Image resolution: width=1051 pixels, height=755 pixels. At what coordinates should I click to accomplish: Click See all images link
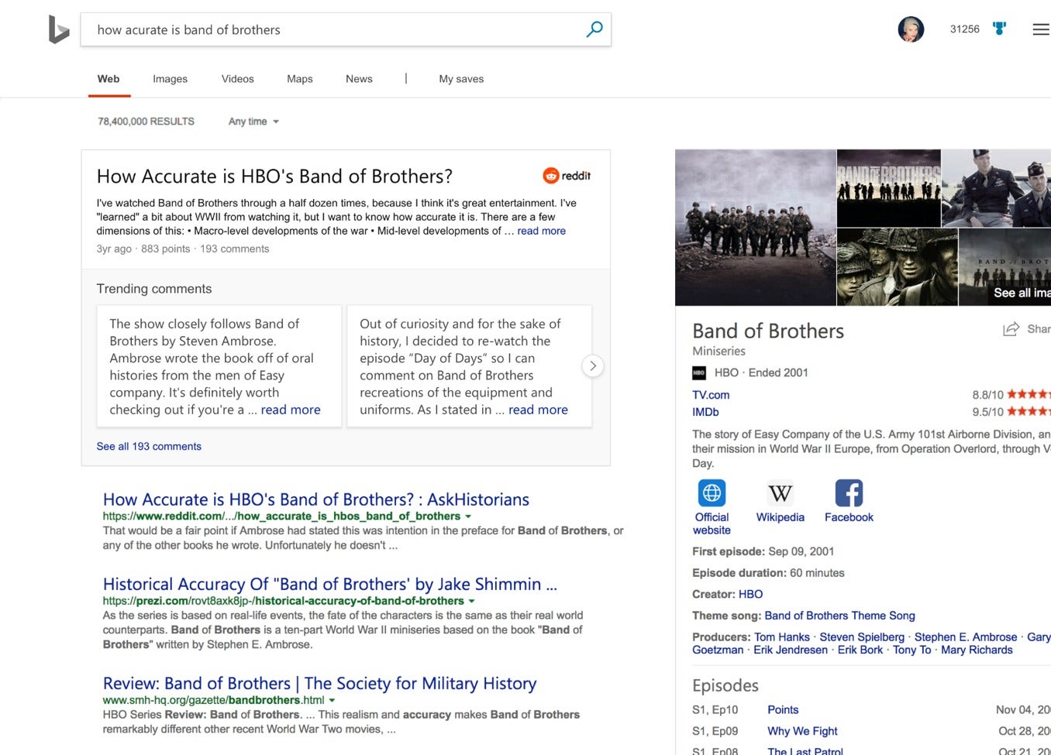tap(1022, 293)
